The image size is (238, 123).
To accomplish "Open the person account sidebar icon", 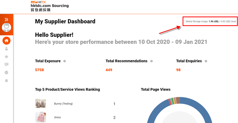I will 6,48.
